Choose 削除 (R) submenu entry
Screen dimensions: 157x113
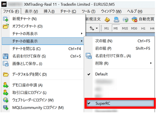pos(119,63)
